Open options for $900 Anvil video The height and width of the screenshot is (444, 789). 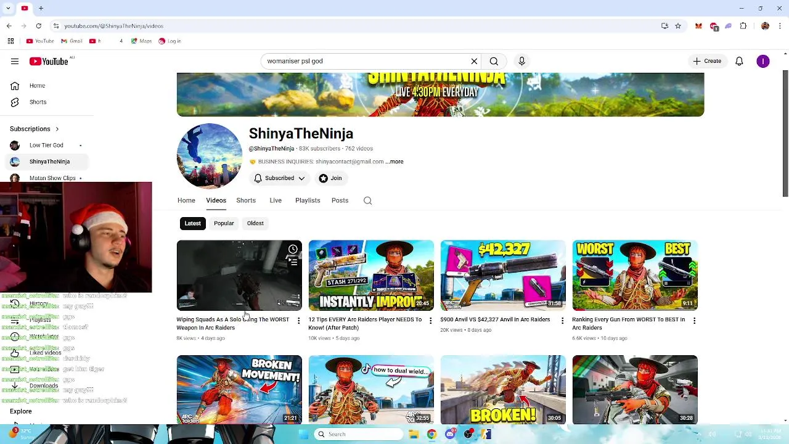(x=562, y=321)
